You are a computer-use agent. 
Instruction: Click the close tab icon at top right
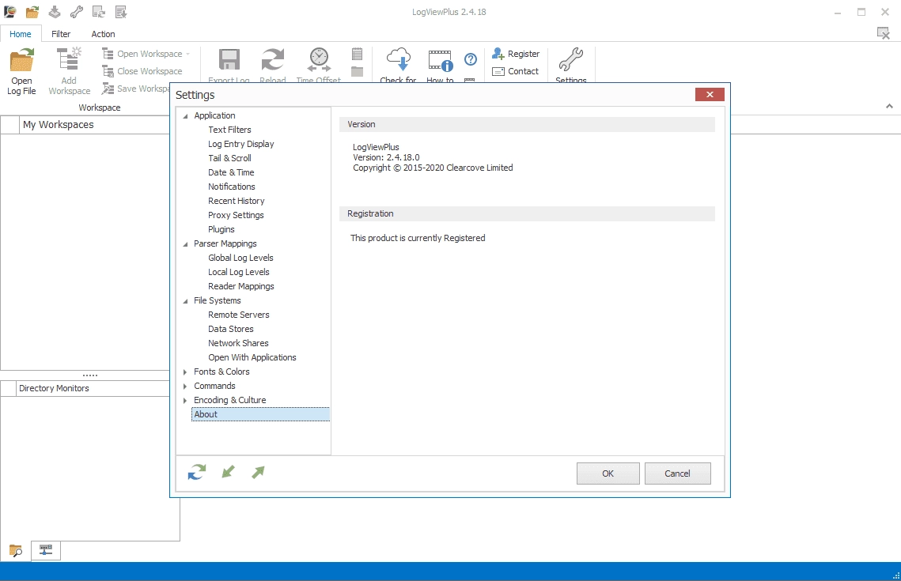883,33
